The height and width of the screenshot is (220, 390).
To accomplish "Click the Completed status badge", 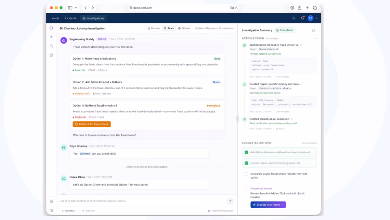I will (x=284, y=30).
